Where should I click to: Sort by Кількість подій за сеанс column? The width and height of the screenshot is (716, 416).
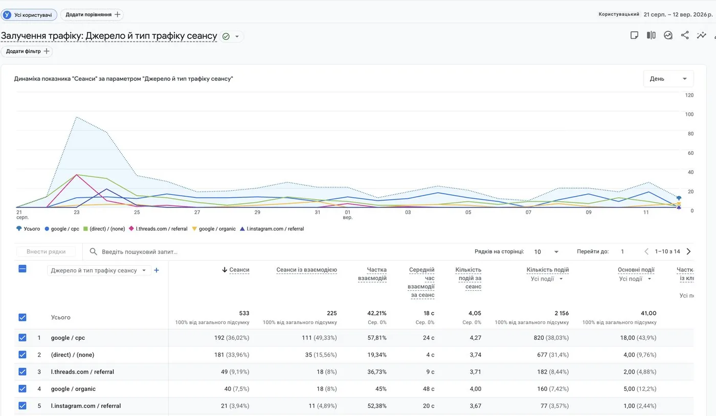[x=468, y=278]
